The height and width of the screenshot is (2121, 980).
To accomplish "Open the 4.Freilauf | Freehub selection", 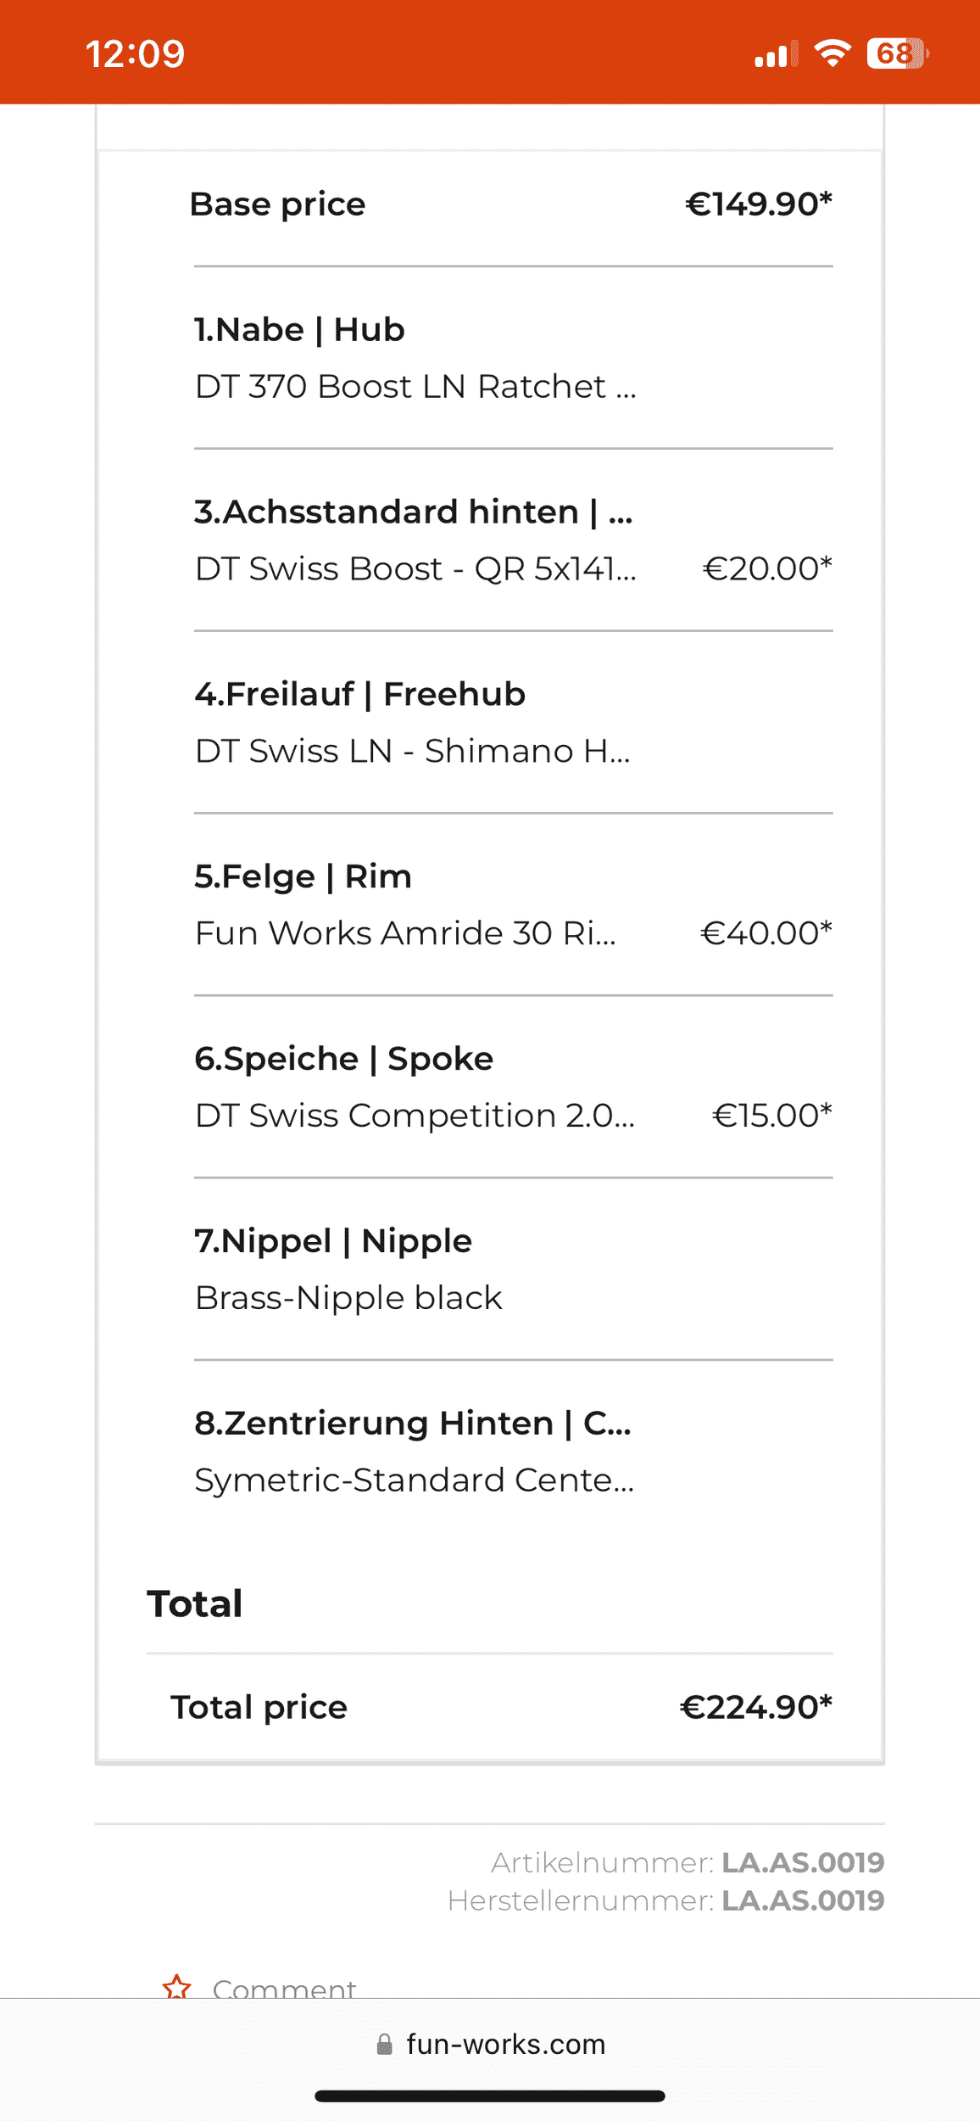I will tap(513, 723).
